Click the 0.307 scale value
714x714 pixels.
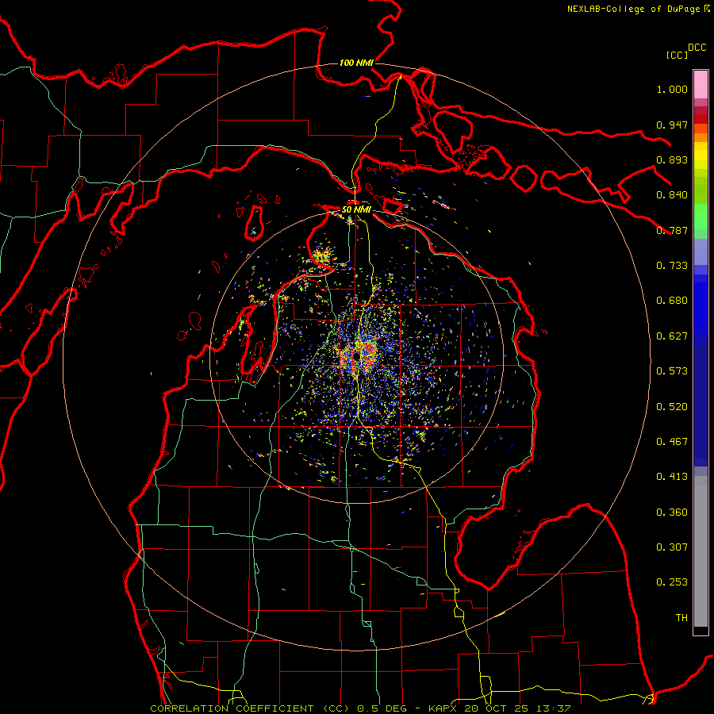(672, 547)
